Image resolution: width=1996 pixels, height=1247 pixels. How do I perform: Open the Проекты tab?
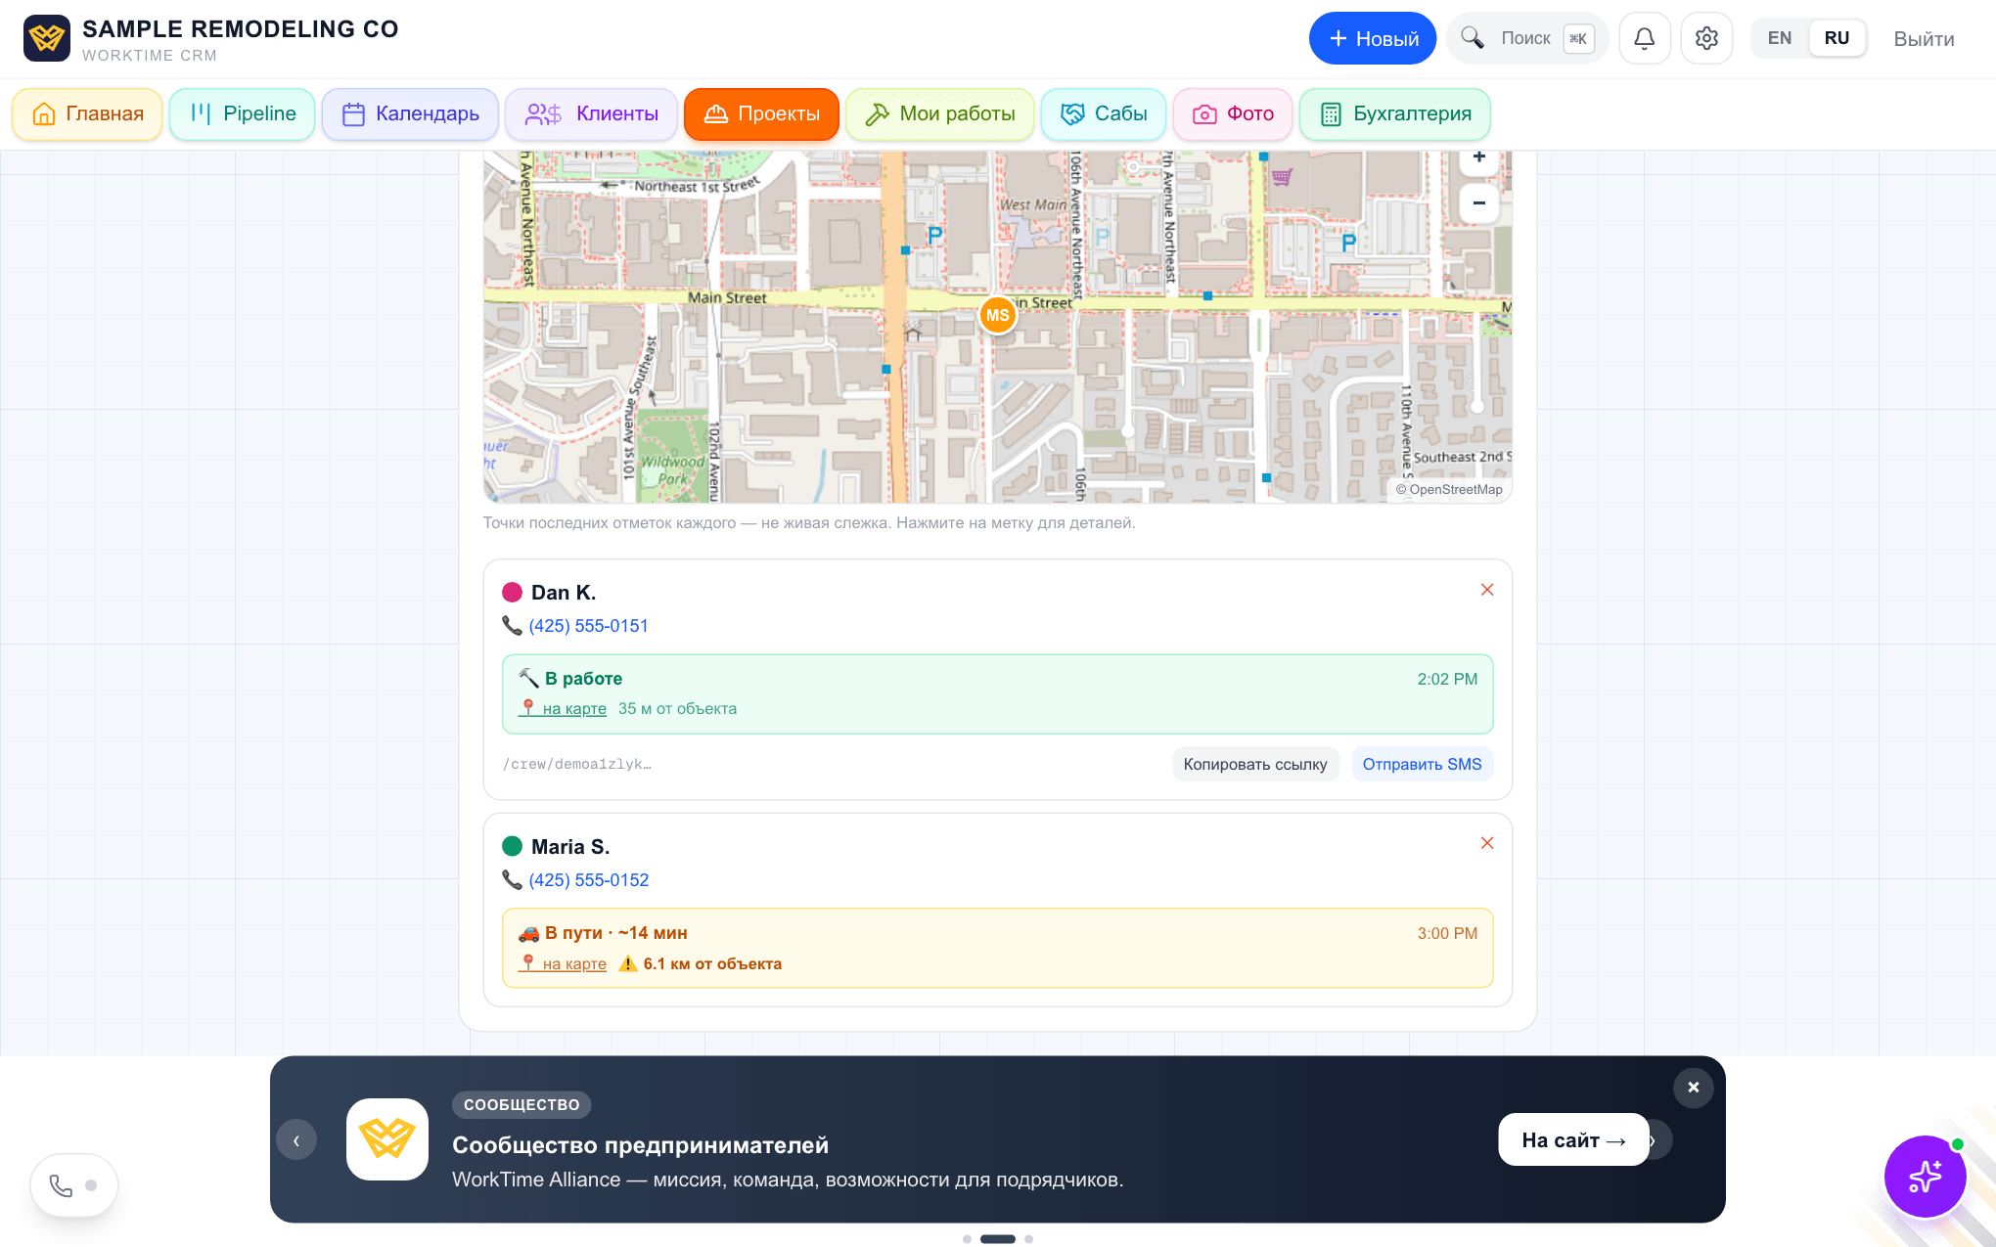point(761,114)
